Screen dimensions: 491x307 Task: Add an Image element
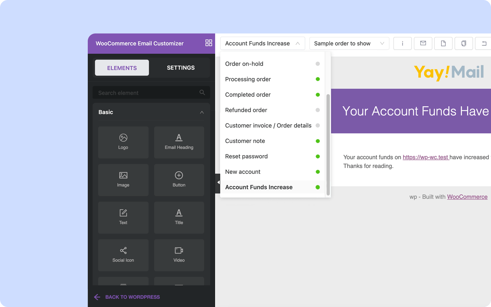point(123,180)
